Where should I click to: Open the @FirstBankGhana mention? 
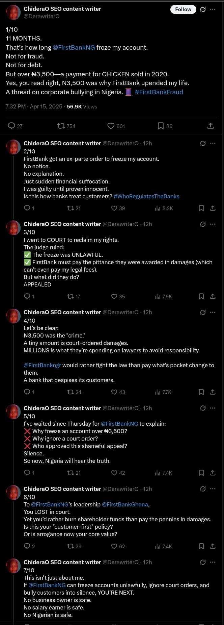click(125, 504)
